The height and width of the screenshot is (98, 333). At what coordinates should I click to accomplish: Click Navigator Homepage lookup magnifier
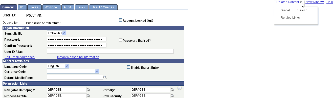tap(89, 90)
